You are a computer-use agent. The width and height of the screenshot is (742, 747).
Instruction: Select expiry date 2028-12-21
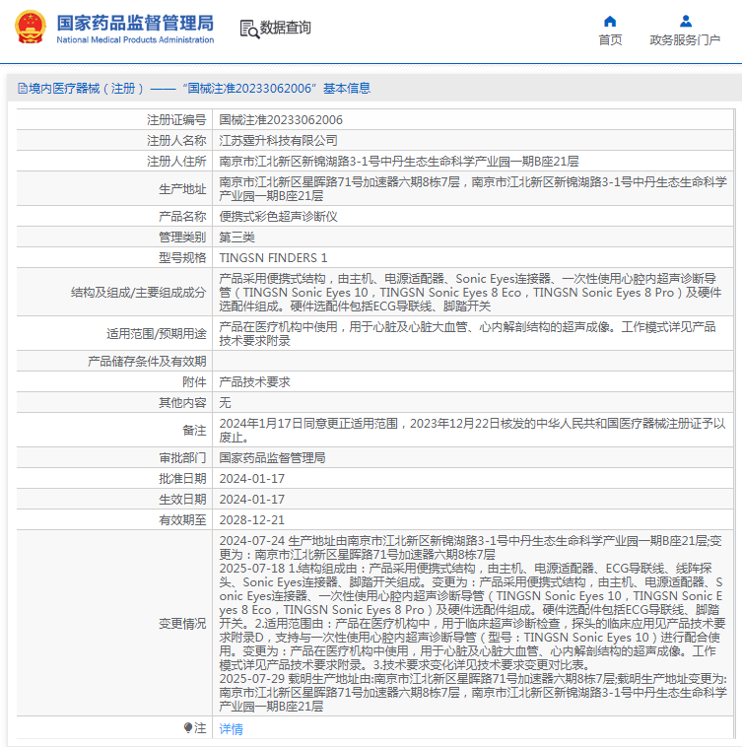coord(252,520)
